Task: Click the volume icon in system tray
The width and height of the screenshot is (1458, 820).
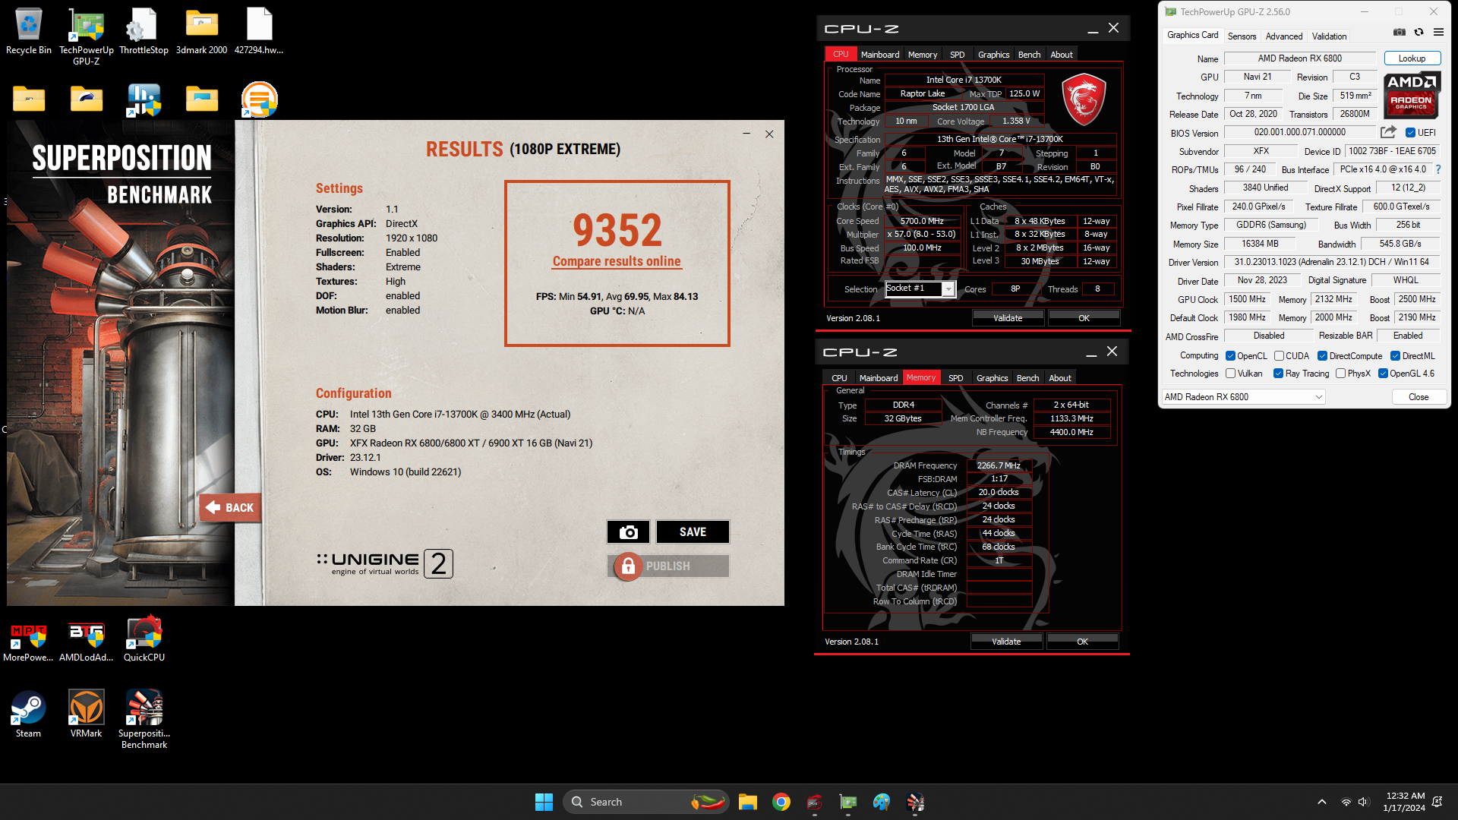Action: pos(1363,802)
